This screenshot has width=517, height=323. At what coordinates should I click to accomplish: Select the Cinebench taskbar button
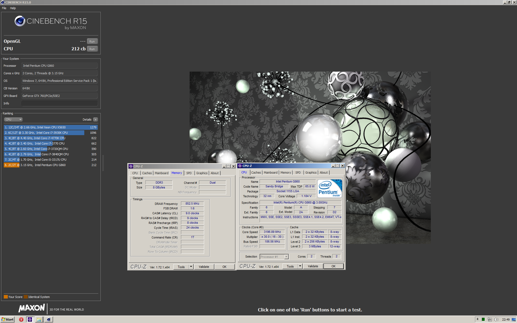[49, 320]
